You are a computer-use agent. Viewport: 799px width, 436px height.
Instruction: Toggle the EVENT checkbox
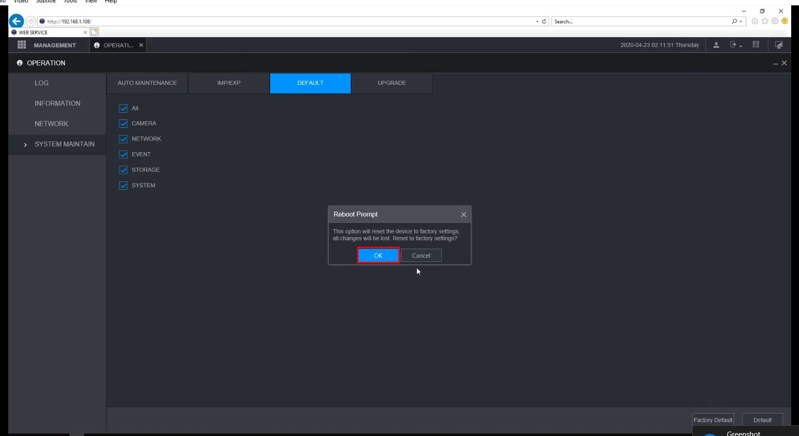(123, 155)
